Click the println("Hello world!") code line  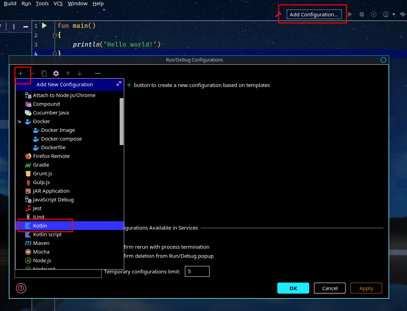click(x=117, y=45)
